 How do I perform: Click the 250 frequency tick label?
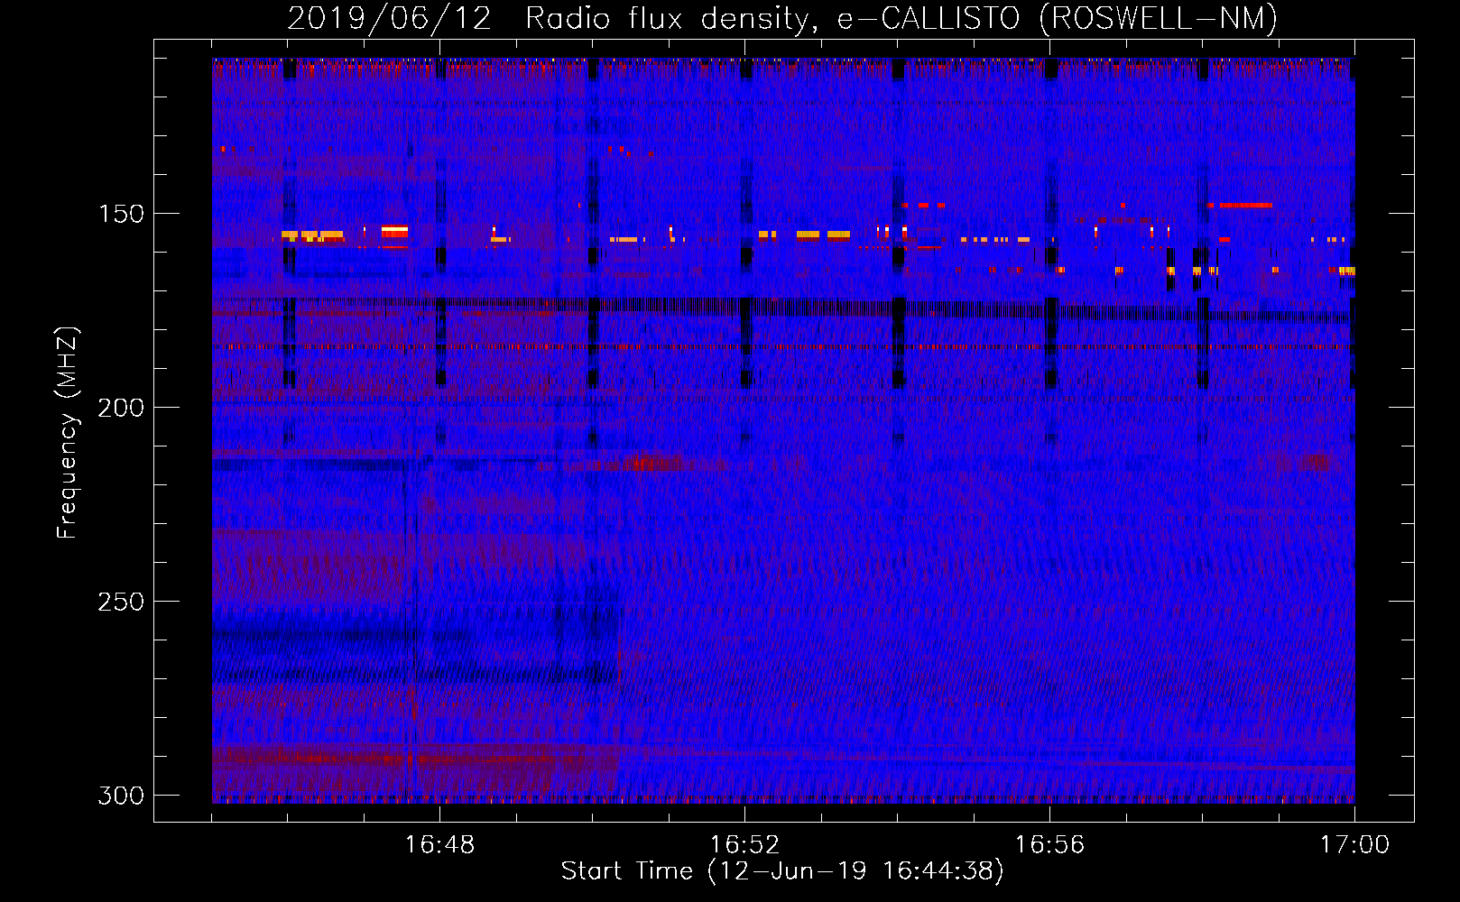click(121, 602)
